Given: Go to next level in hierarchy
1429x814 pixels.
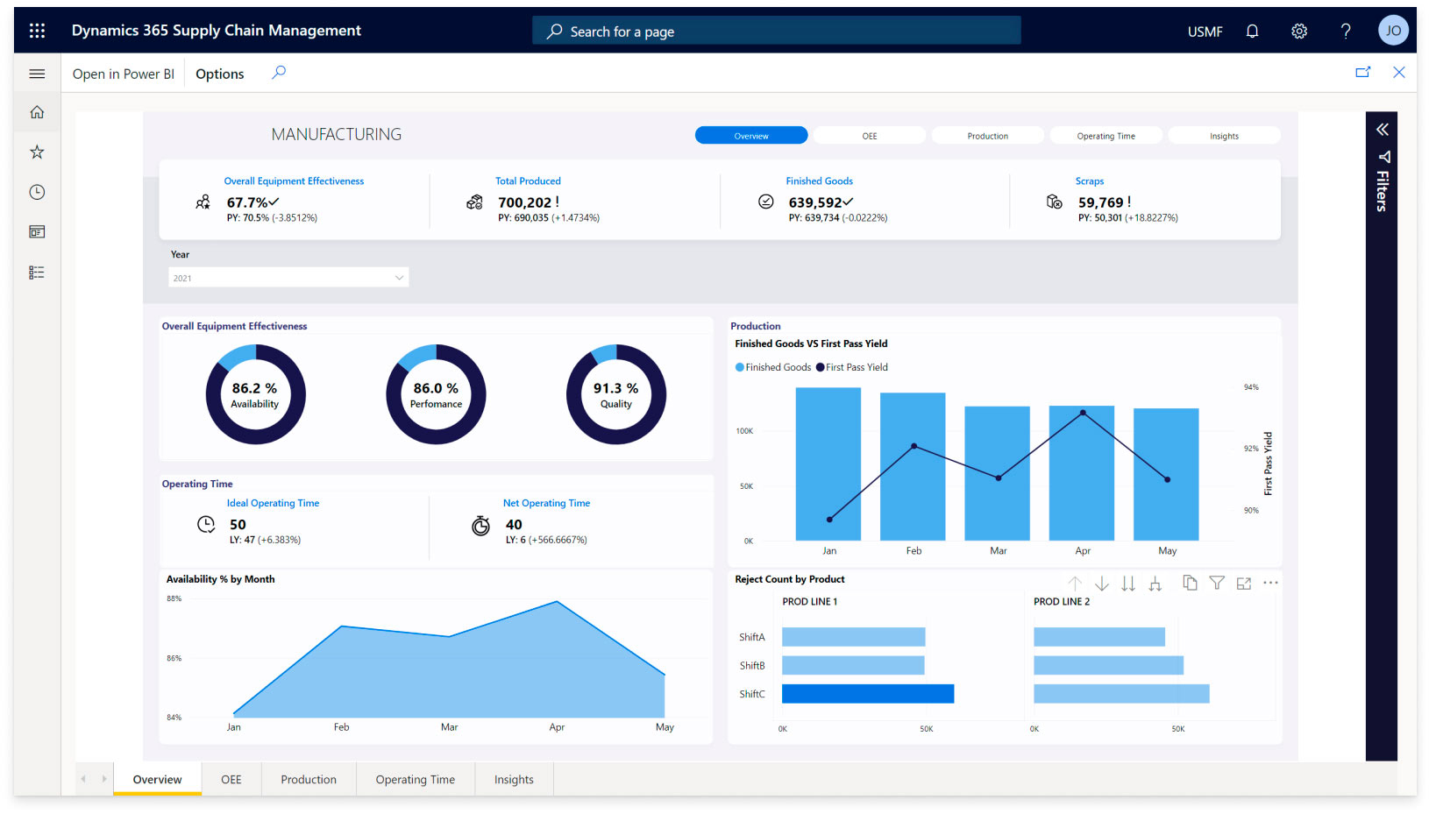Looking at the screenshot, I should [1128, 584].
